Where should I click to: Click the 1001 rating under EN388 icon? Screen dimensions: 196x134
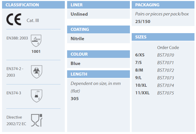click(x=36, y=52)
